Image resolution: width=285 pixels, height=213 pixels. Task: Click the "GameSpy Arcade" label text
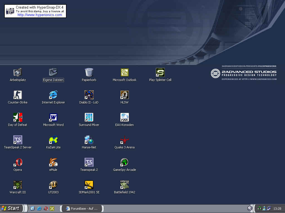click(124, 170)
